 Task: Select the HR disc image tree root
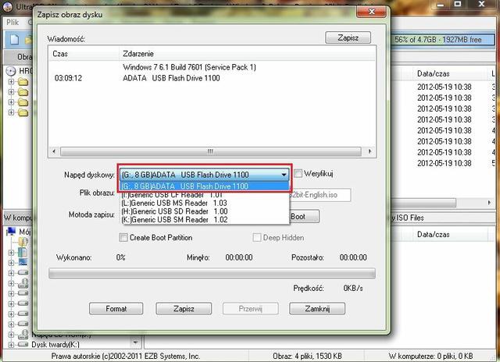click(19, 71)
